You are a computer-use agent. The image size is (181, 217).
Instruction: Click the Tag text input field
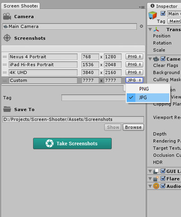pos(93,98)
